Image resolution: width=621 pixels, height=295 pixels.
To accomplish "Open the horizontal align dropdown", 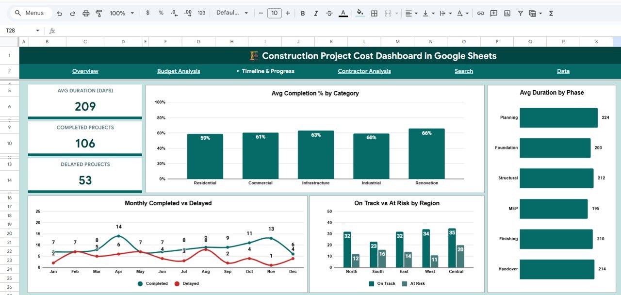I will 411,13.
